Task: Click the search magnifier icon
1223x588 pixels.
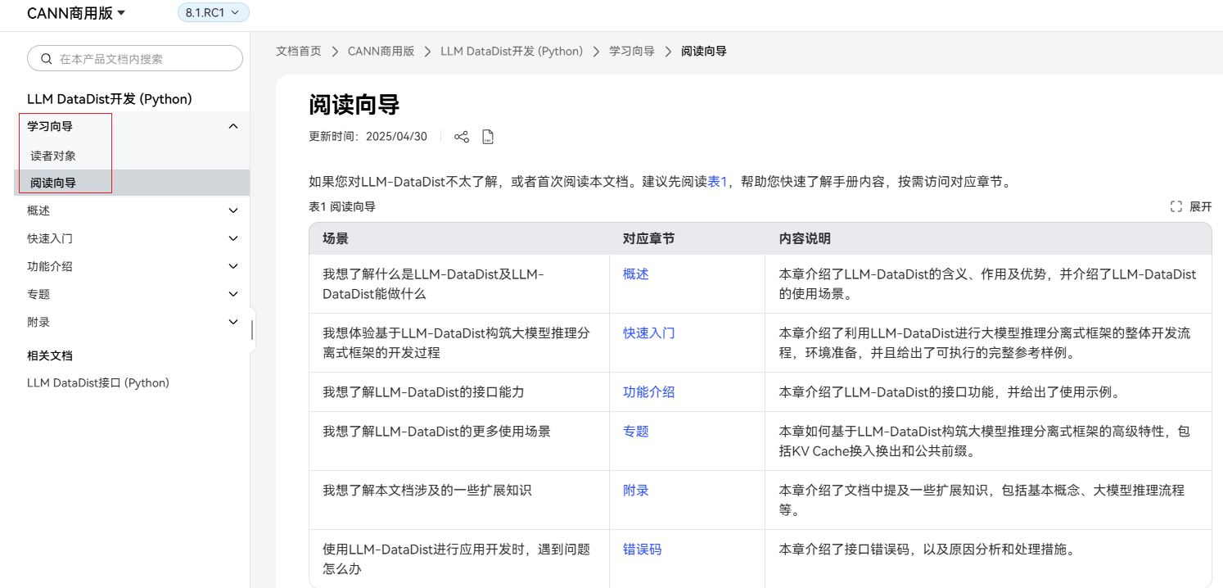Action: point(47,59)
